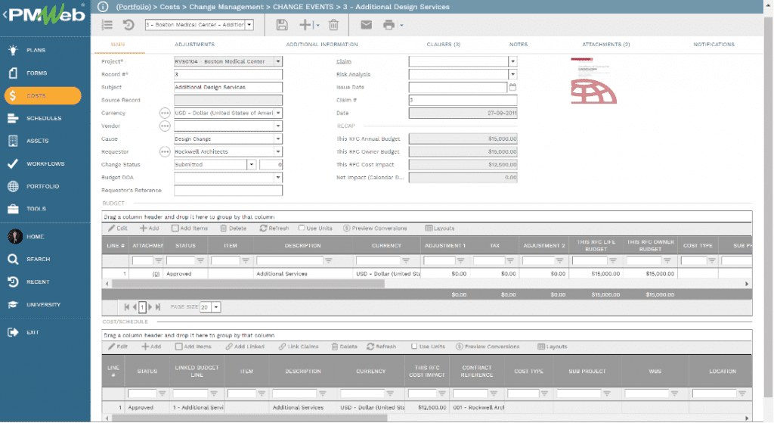Click Preview Conversions in Budget toolbar
The image size is (774, 423).
[375, 229]
